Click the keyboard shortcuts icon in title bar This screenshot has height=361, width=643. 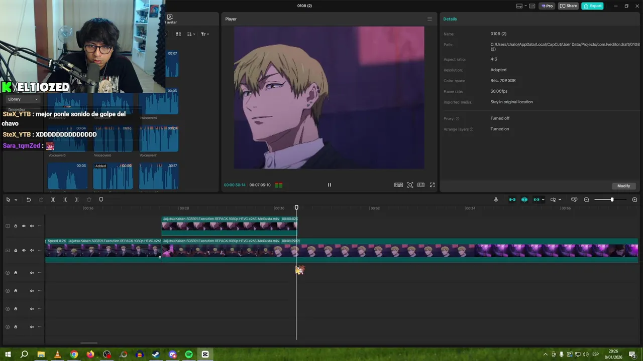[x=532, y=6]
